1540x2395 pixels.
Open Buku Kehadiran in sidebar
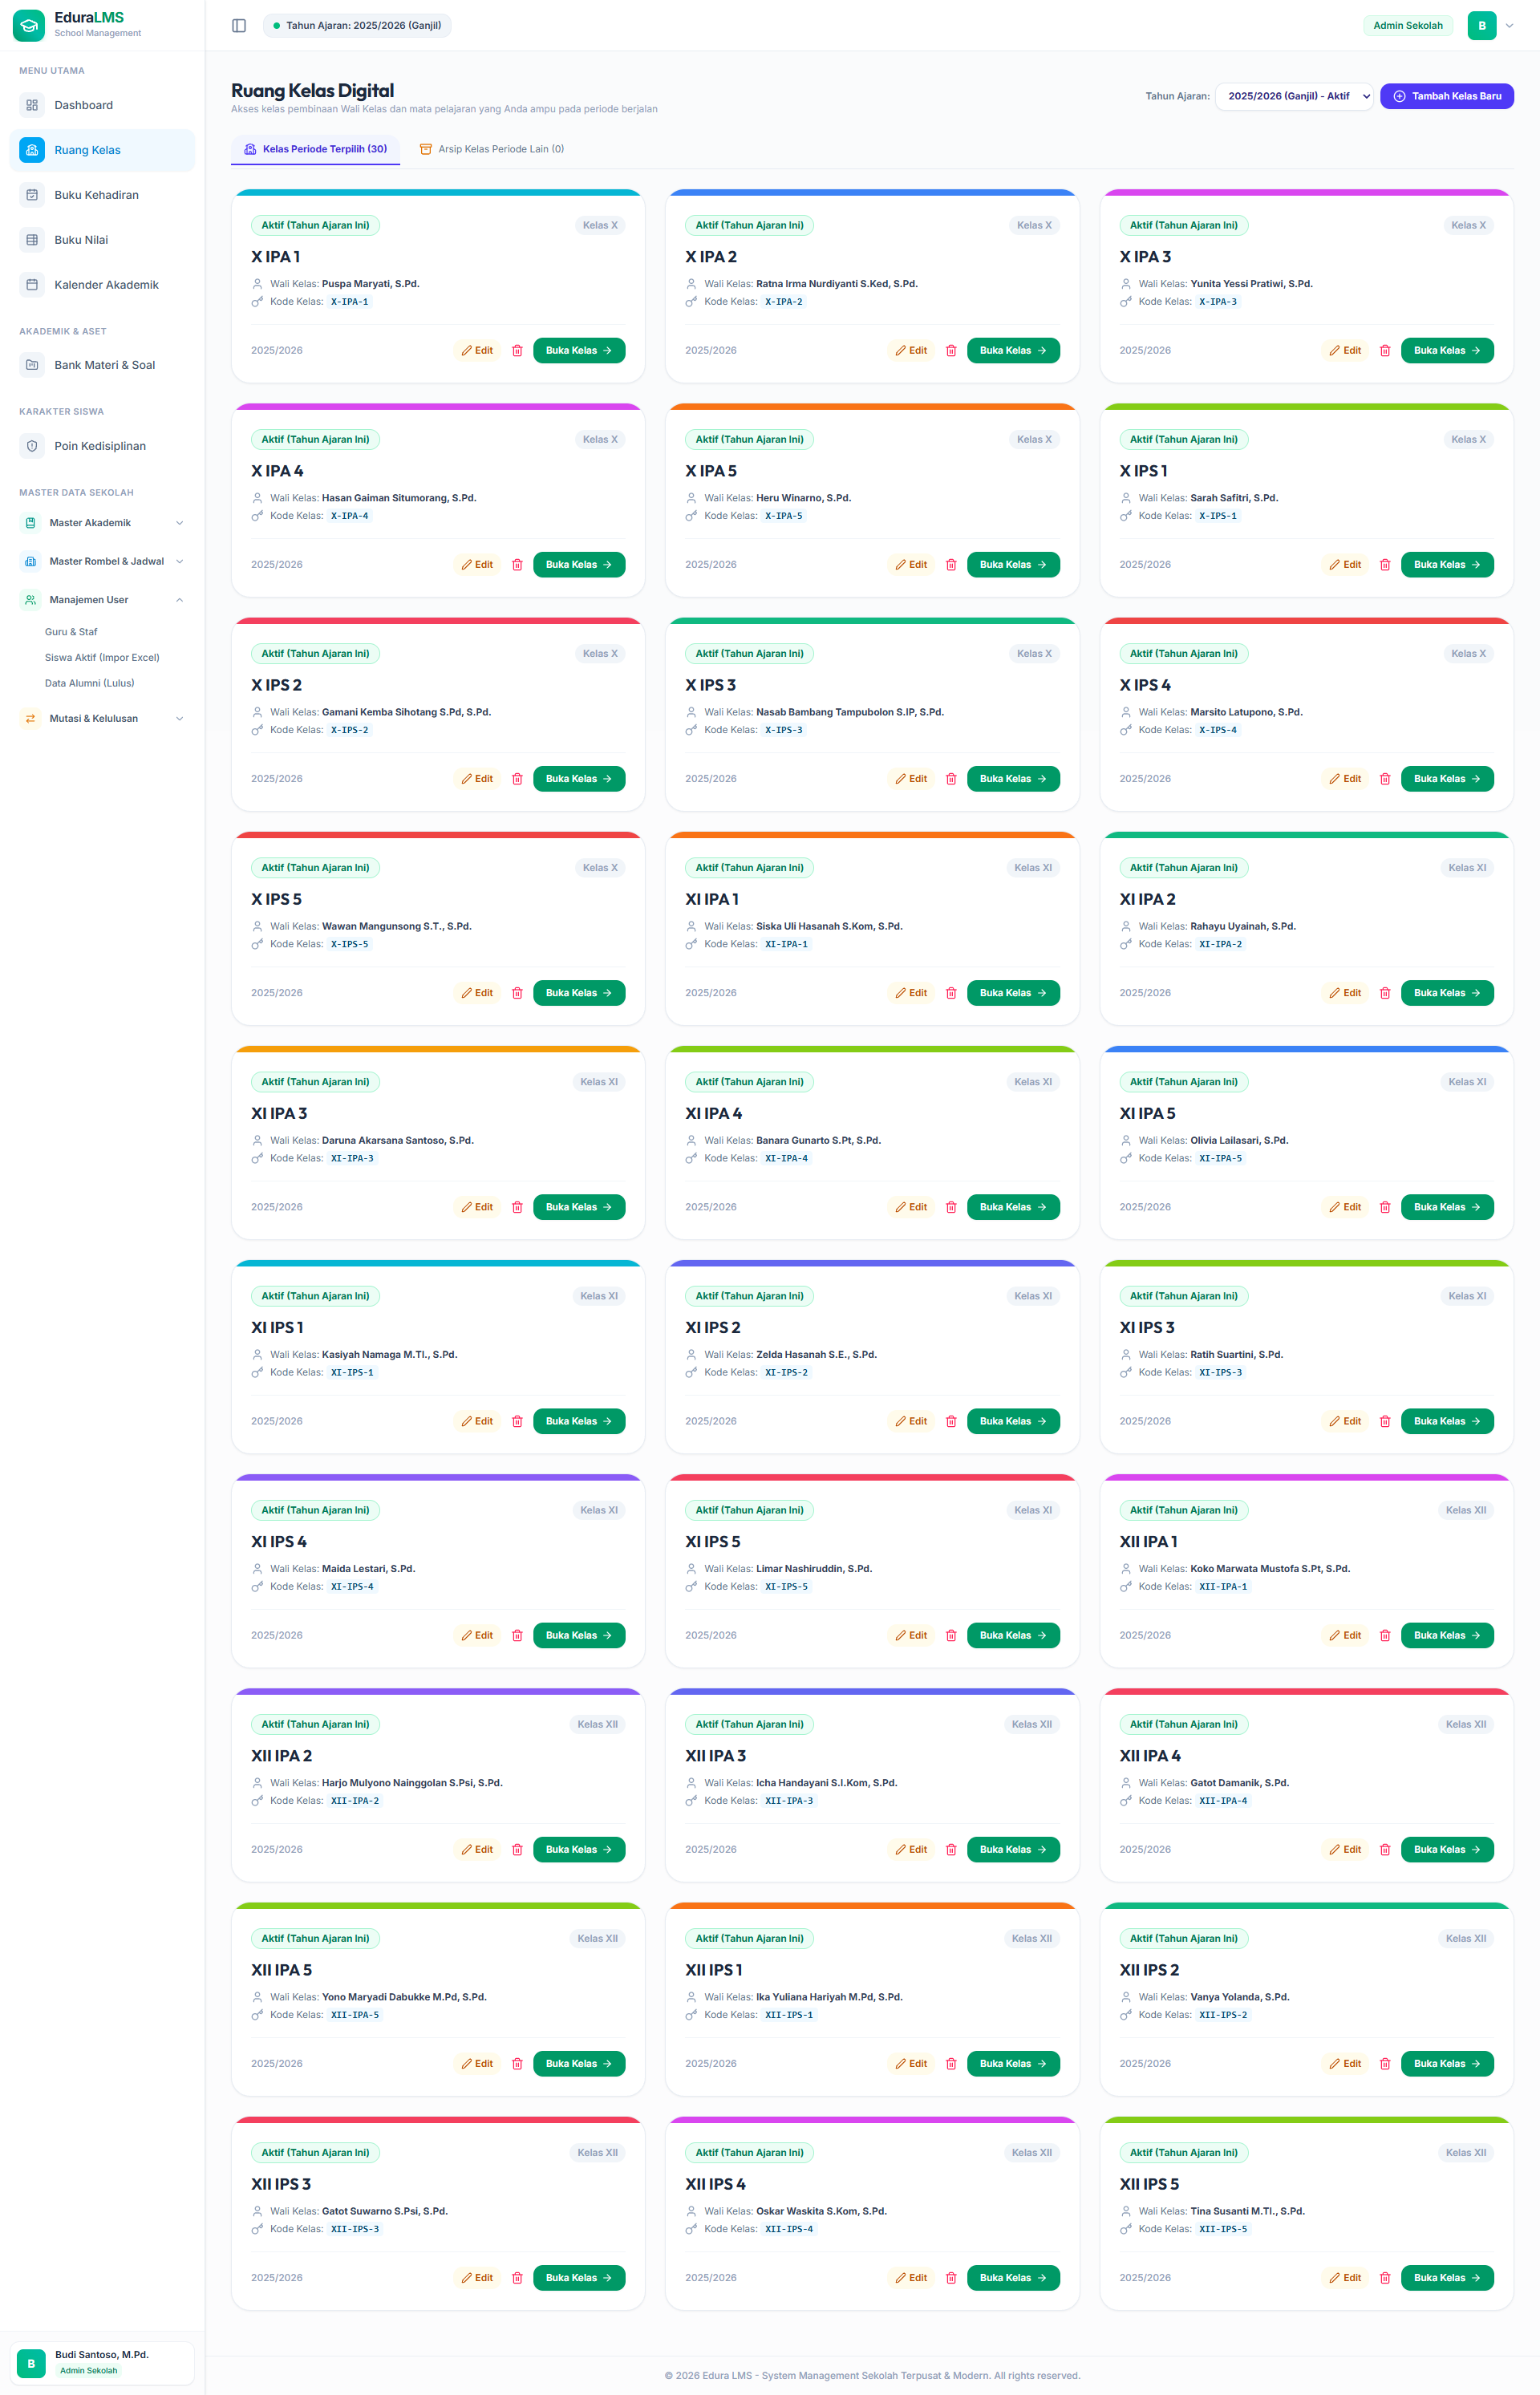pyautogui.click(x=102, y=195)
